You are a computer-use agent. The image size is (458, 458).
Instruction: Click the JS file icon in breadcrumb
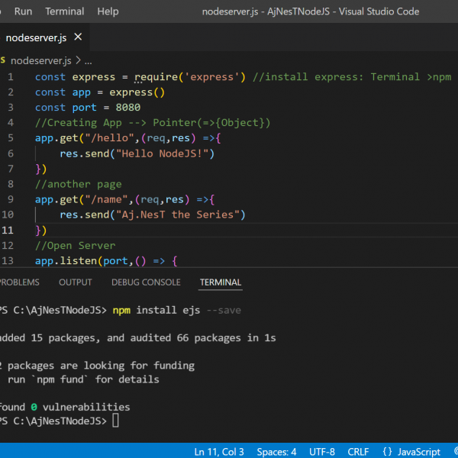2,60
